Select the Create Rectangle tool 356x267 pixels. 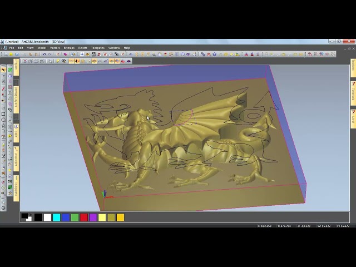click(x=3, y=114)
